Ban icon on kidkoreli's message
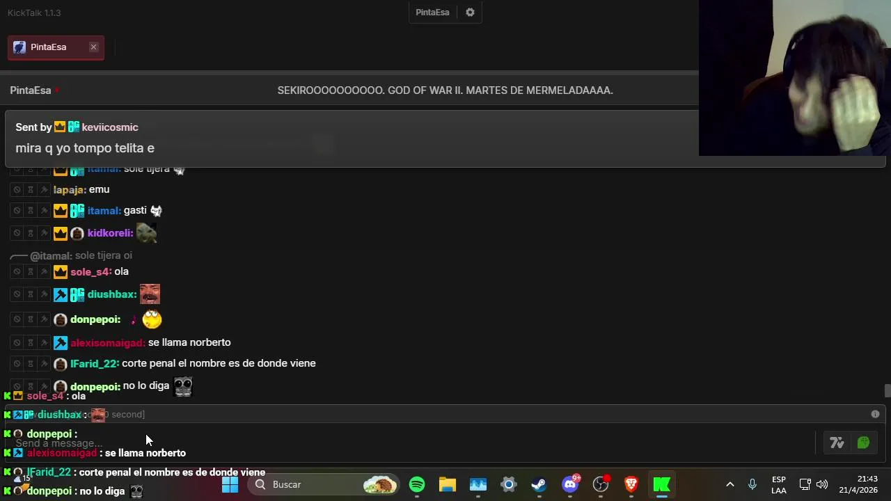The image size is (891, 501). (17, 233)
